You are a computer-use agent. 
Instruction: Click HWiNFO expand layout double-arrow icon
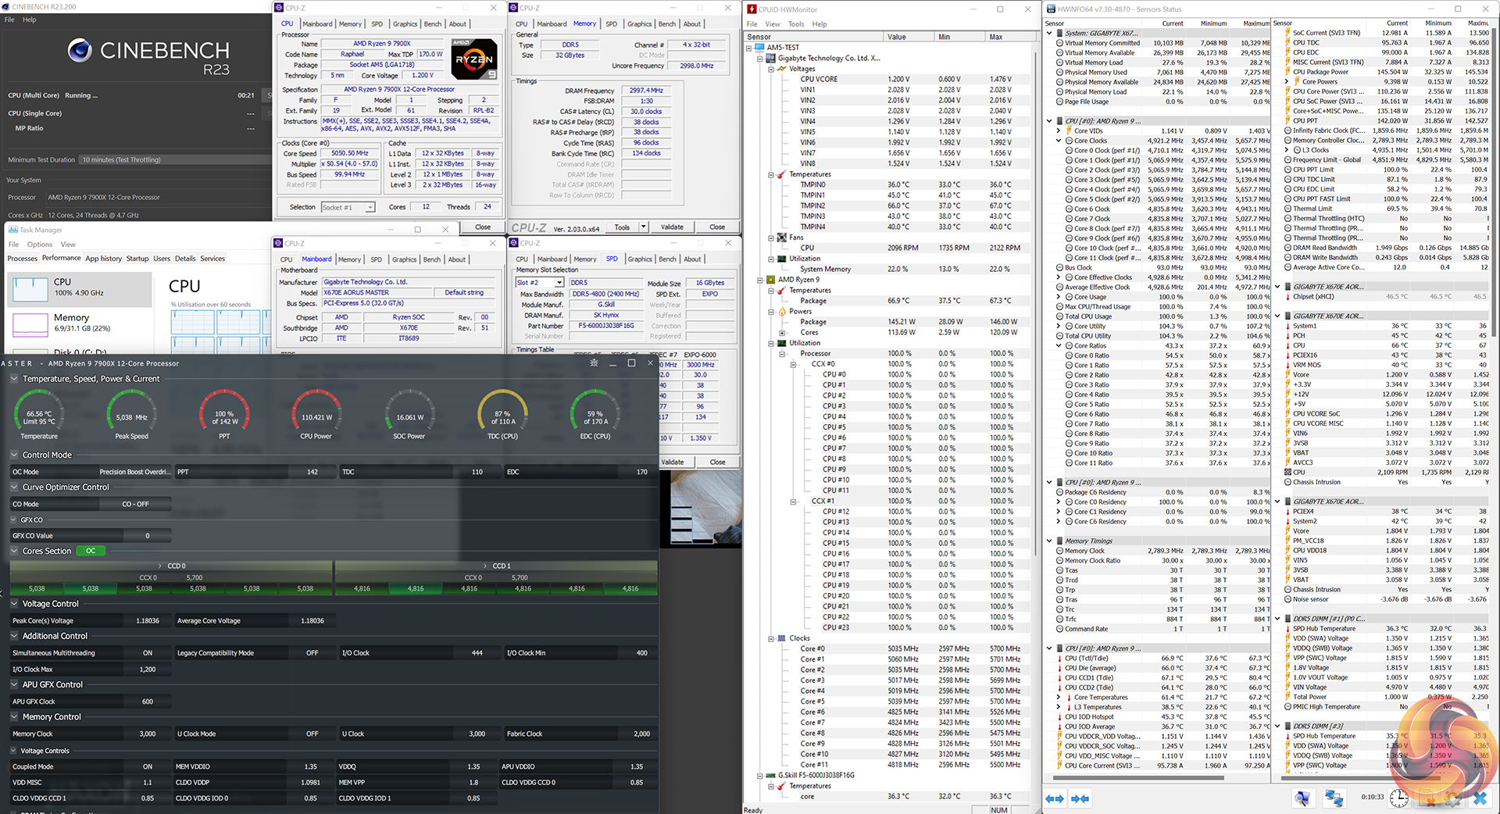1055,798
